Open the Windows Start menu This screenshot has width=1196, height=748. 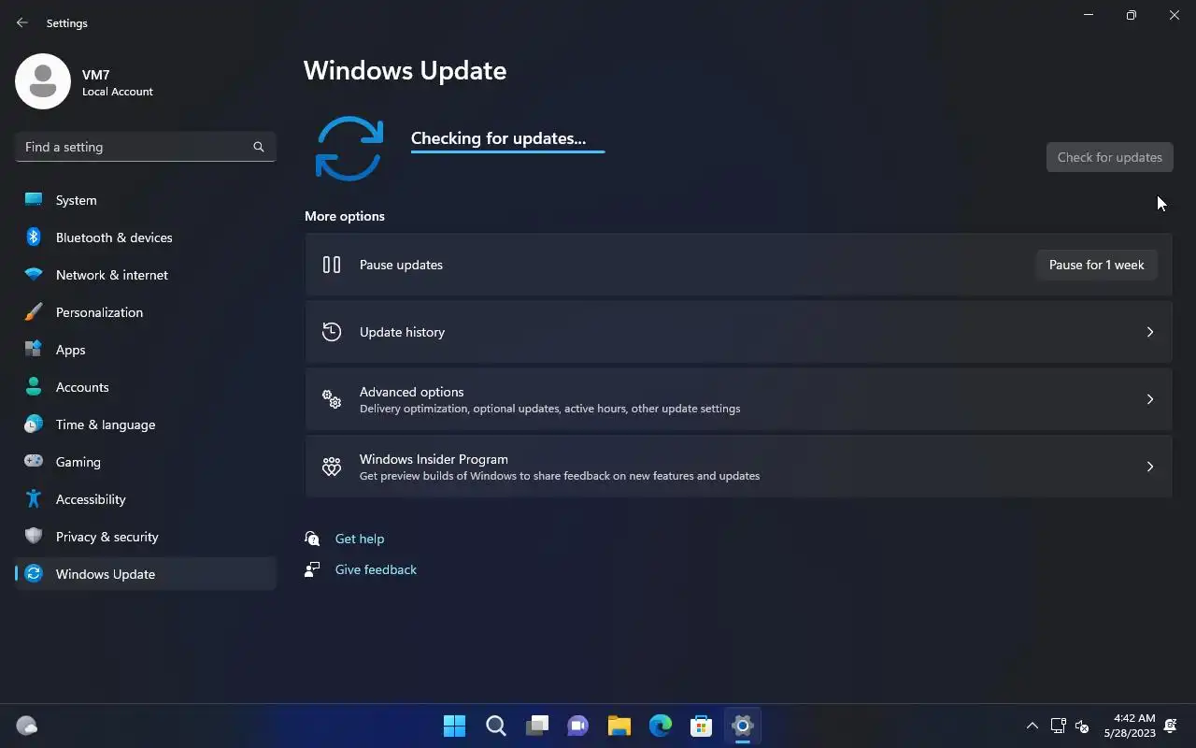tap(454, 726)
